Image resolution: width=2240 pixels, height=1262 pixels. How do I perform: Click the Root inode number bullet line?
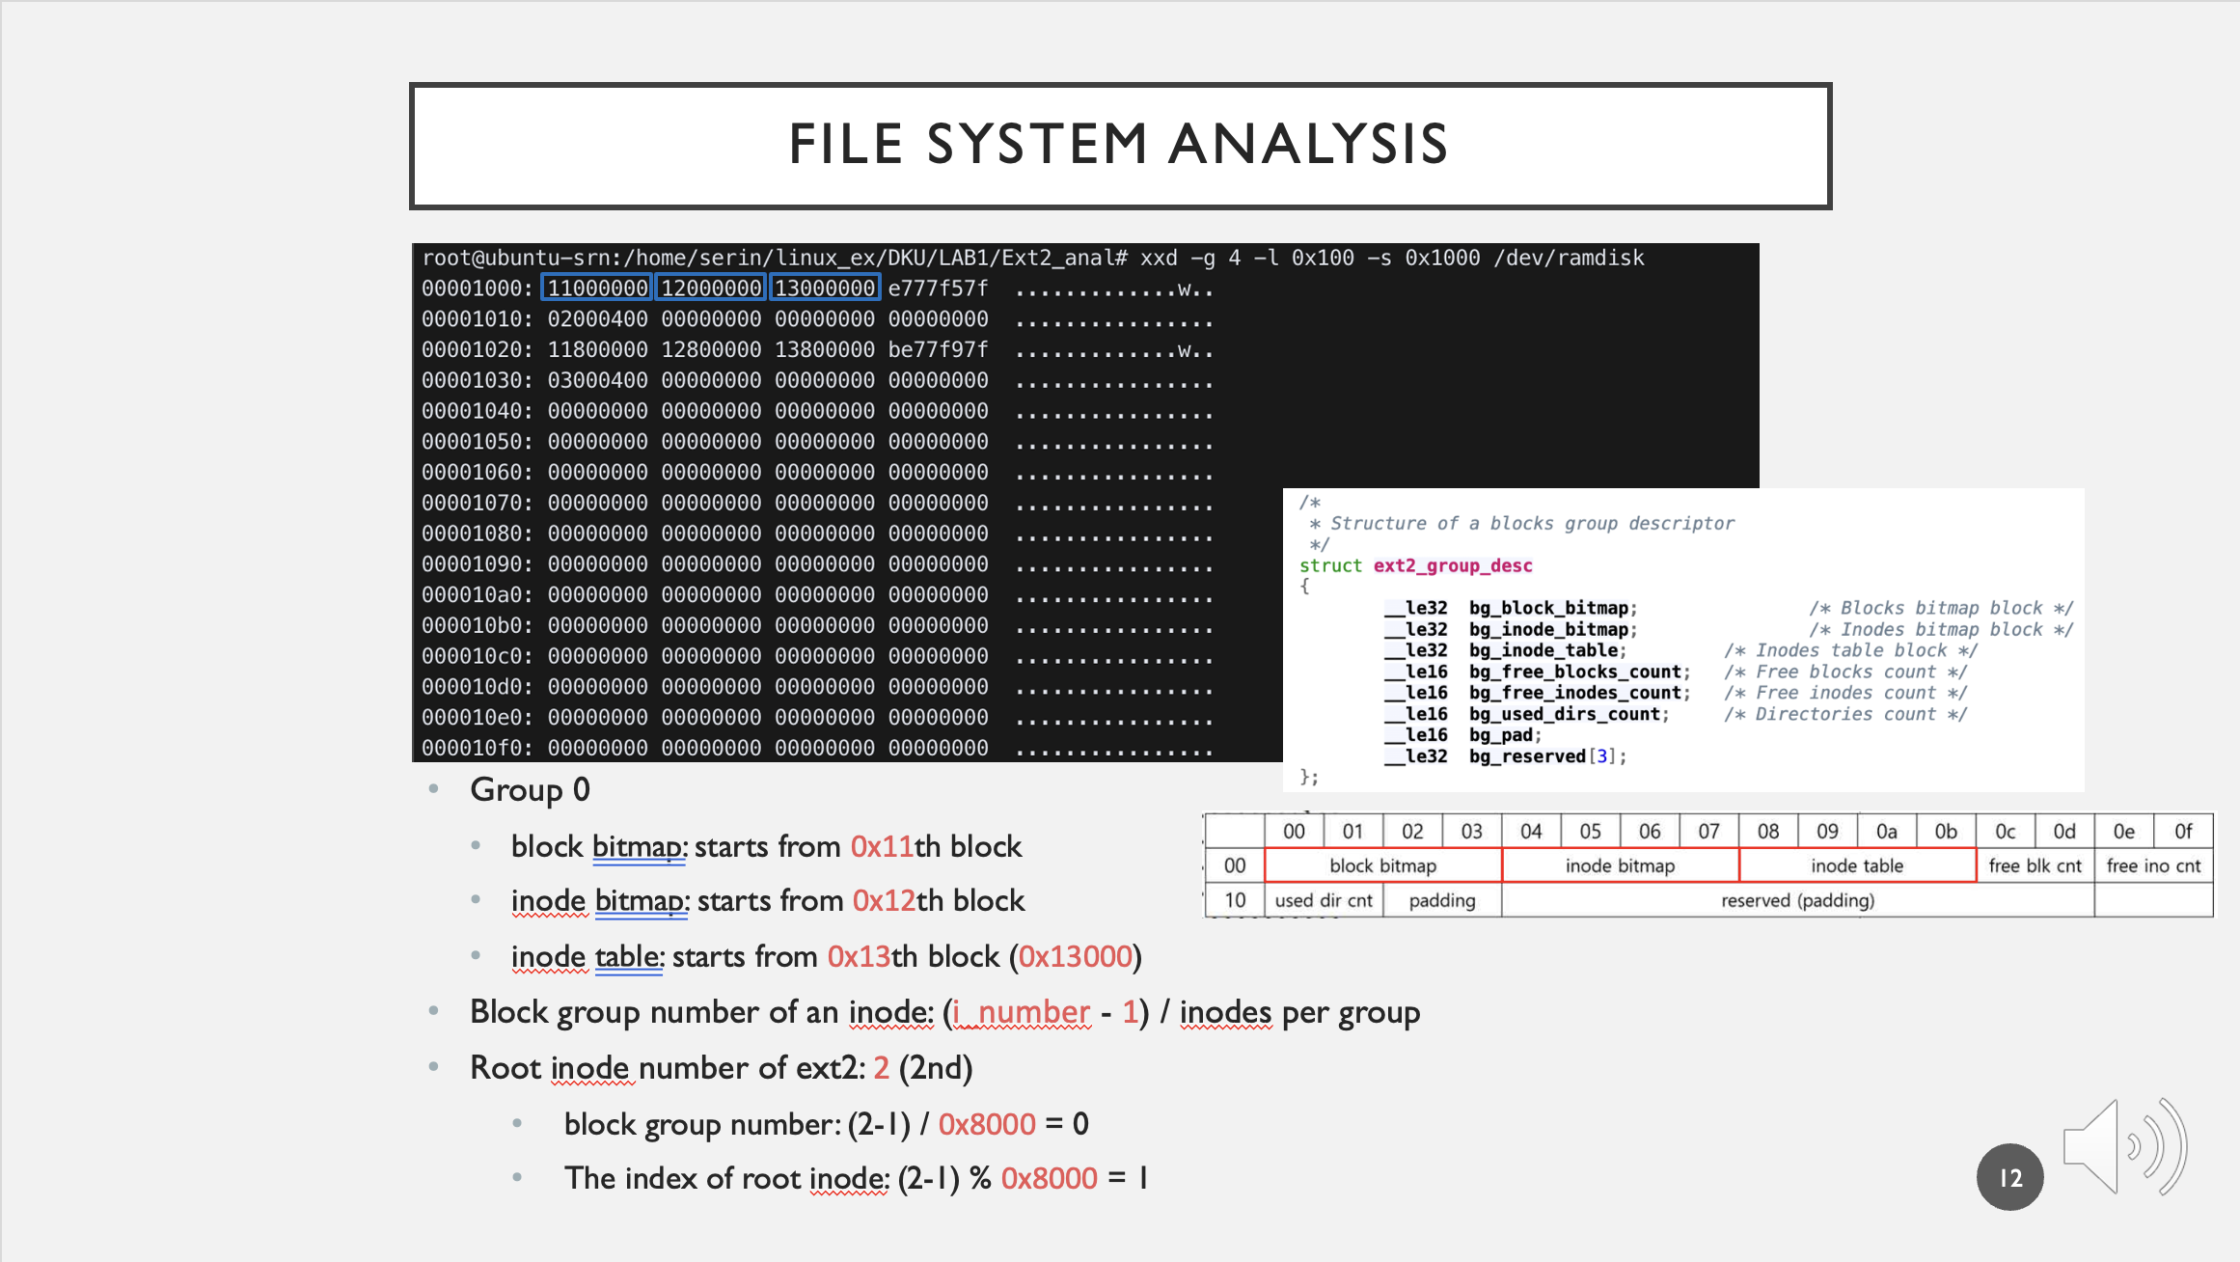(721, 1068)
